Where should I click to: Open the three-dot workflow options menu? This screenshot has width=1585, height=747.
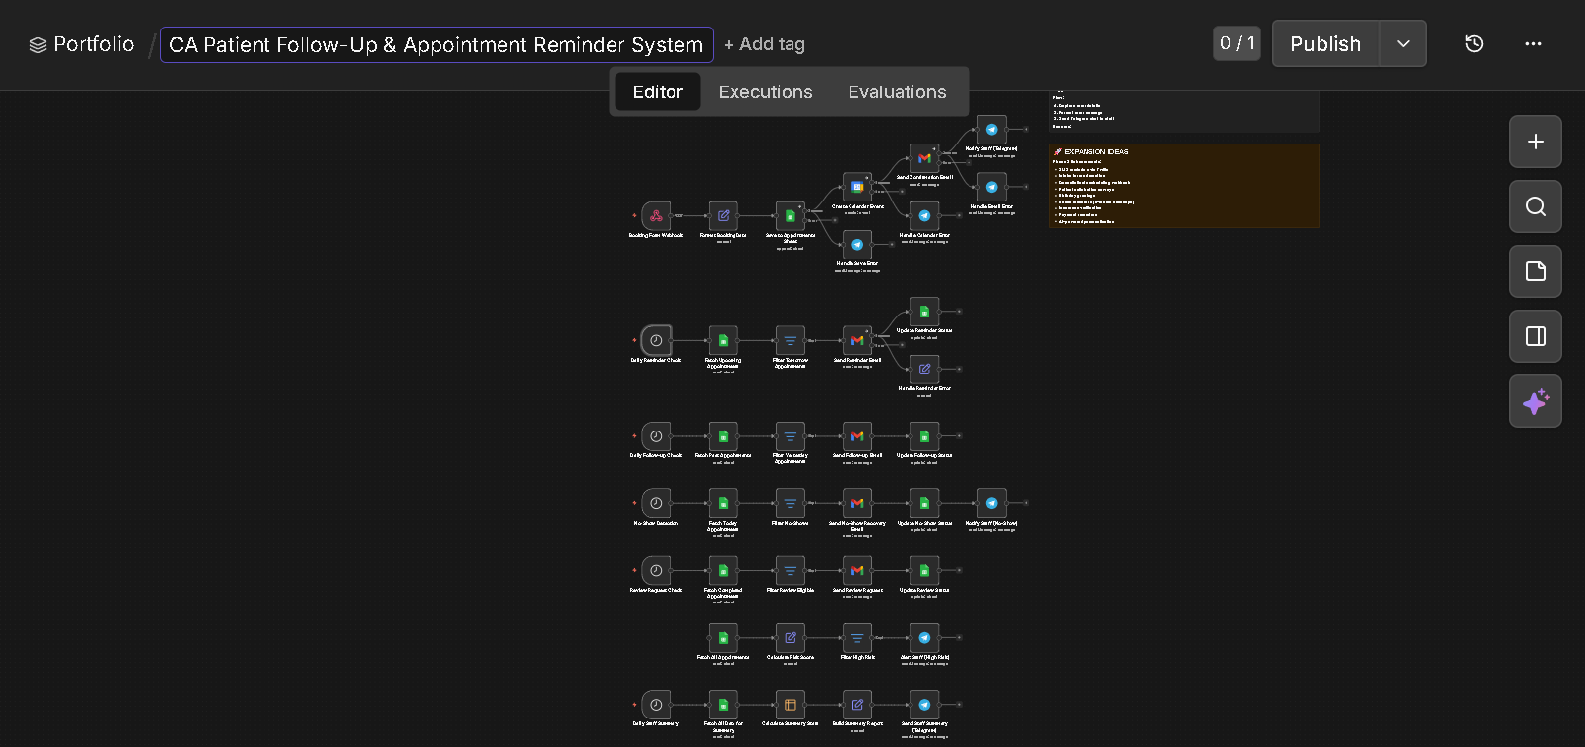(x=1533, y=43)
